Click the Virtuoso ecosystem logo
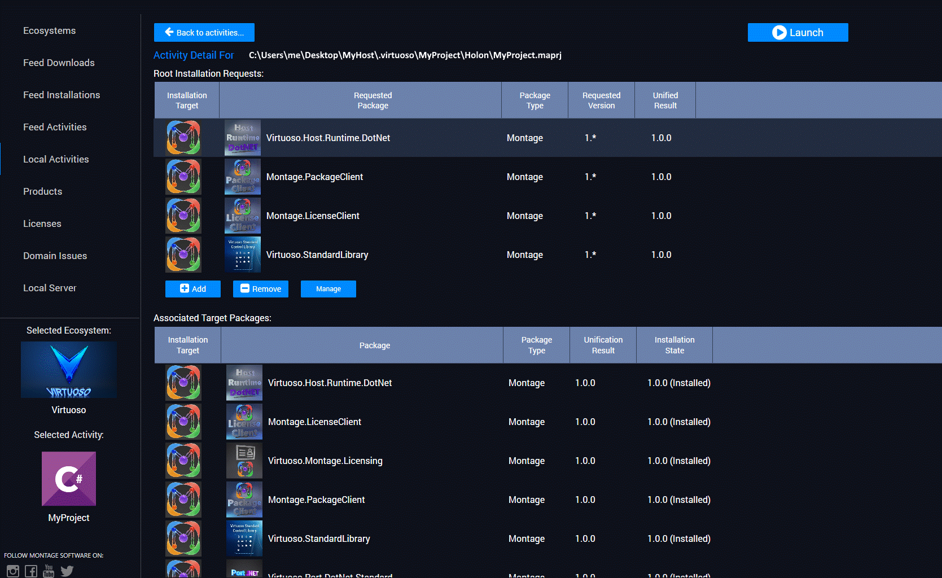This screenshot has width=942, height=578. tap(69, 370)
